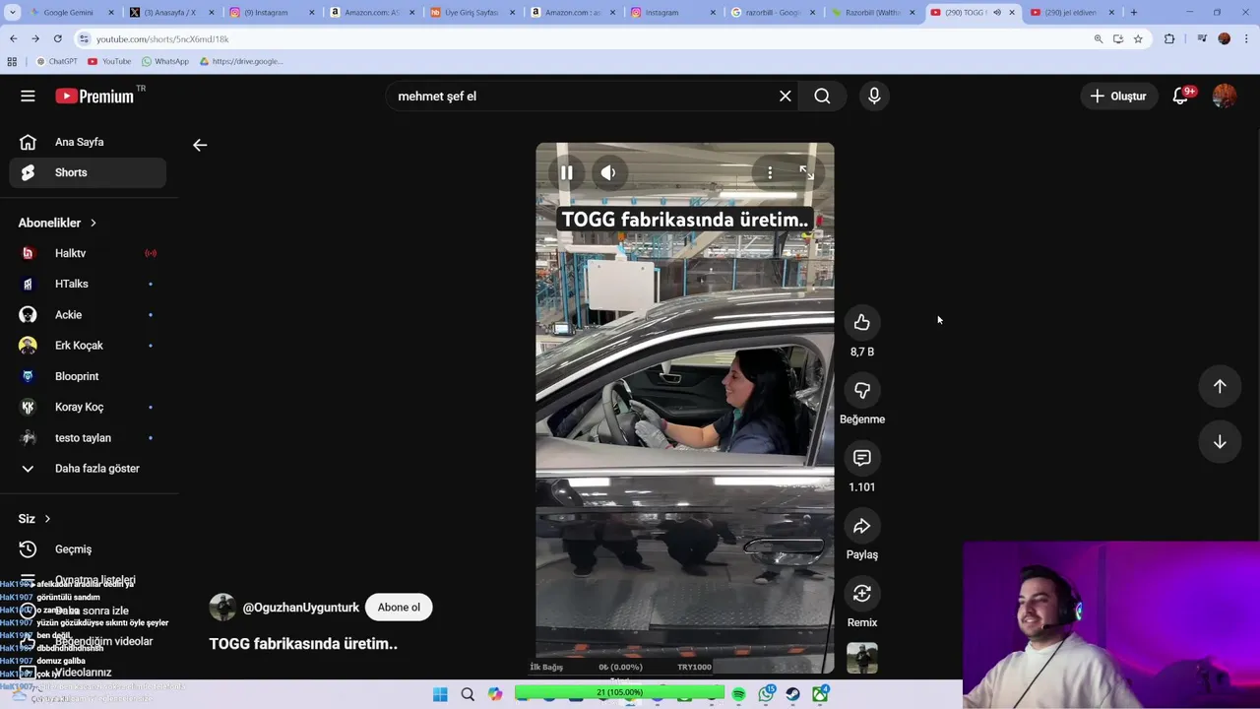Open the sound thumbnail below Remix
Image resolution: width=1260 pixels, height=709 pixels.
[x=861, y=659]
